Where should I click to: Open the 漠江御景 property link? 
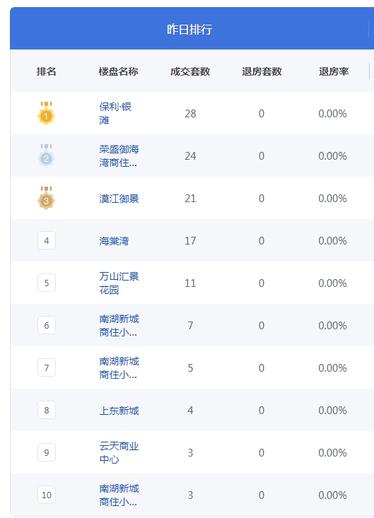click(119, 199)
